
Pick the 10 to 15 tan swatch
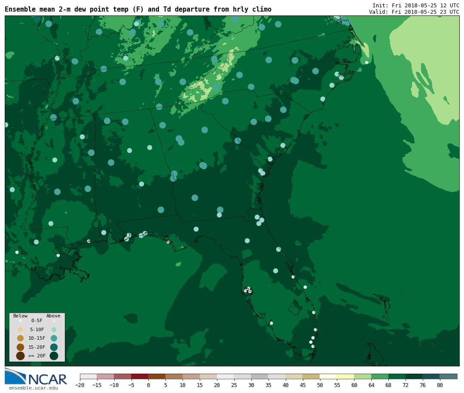click(x=191, y=376)
